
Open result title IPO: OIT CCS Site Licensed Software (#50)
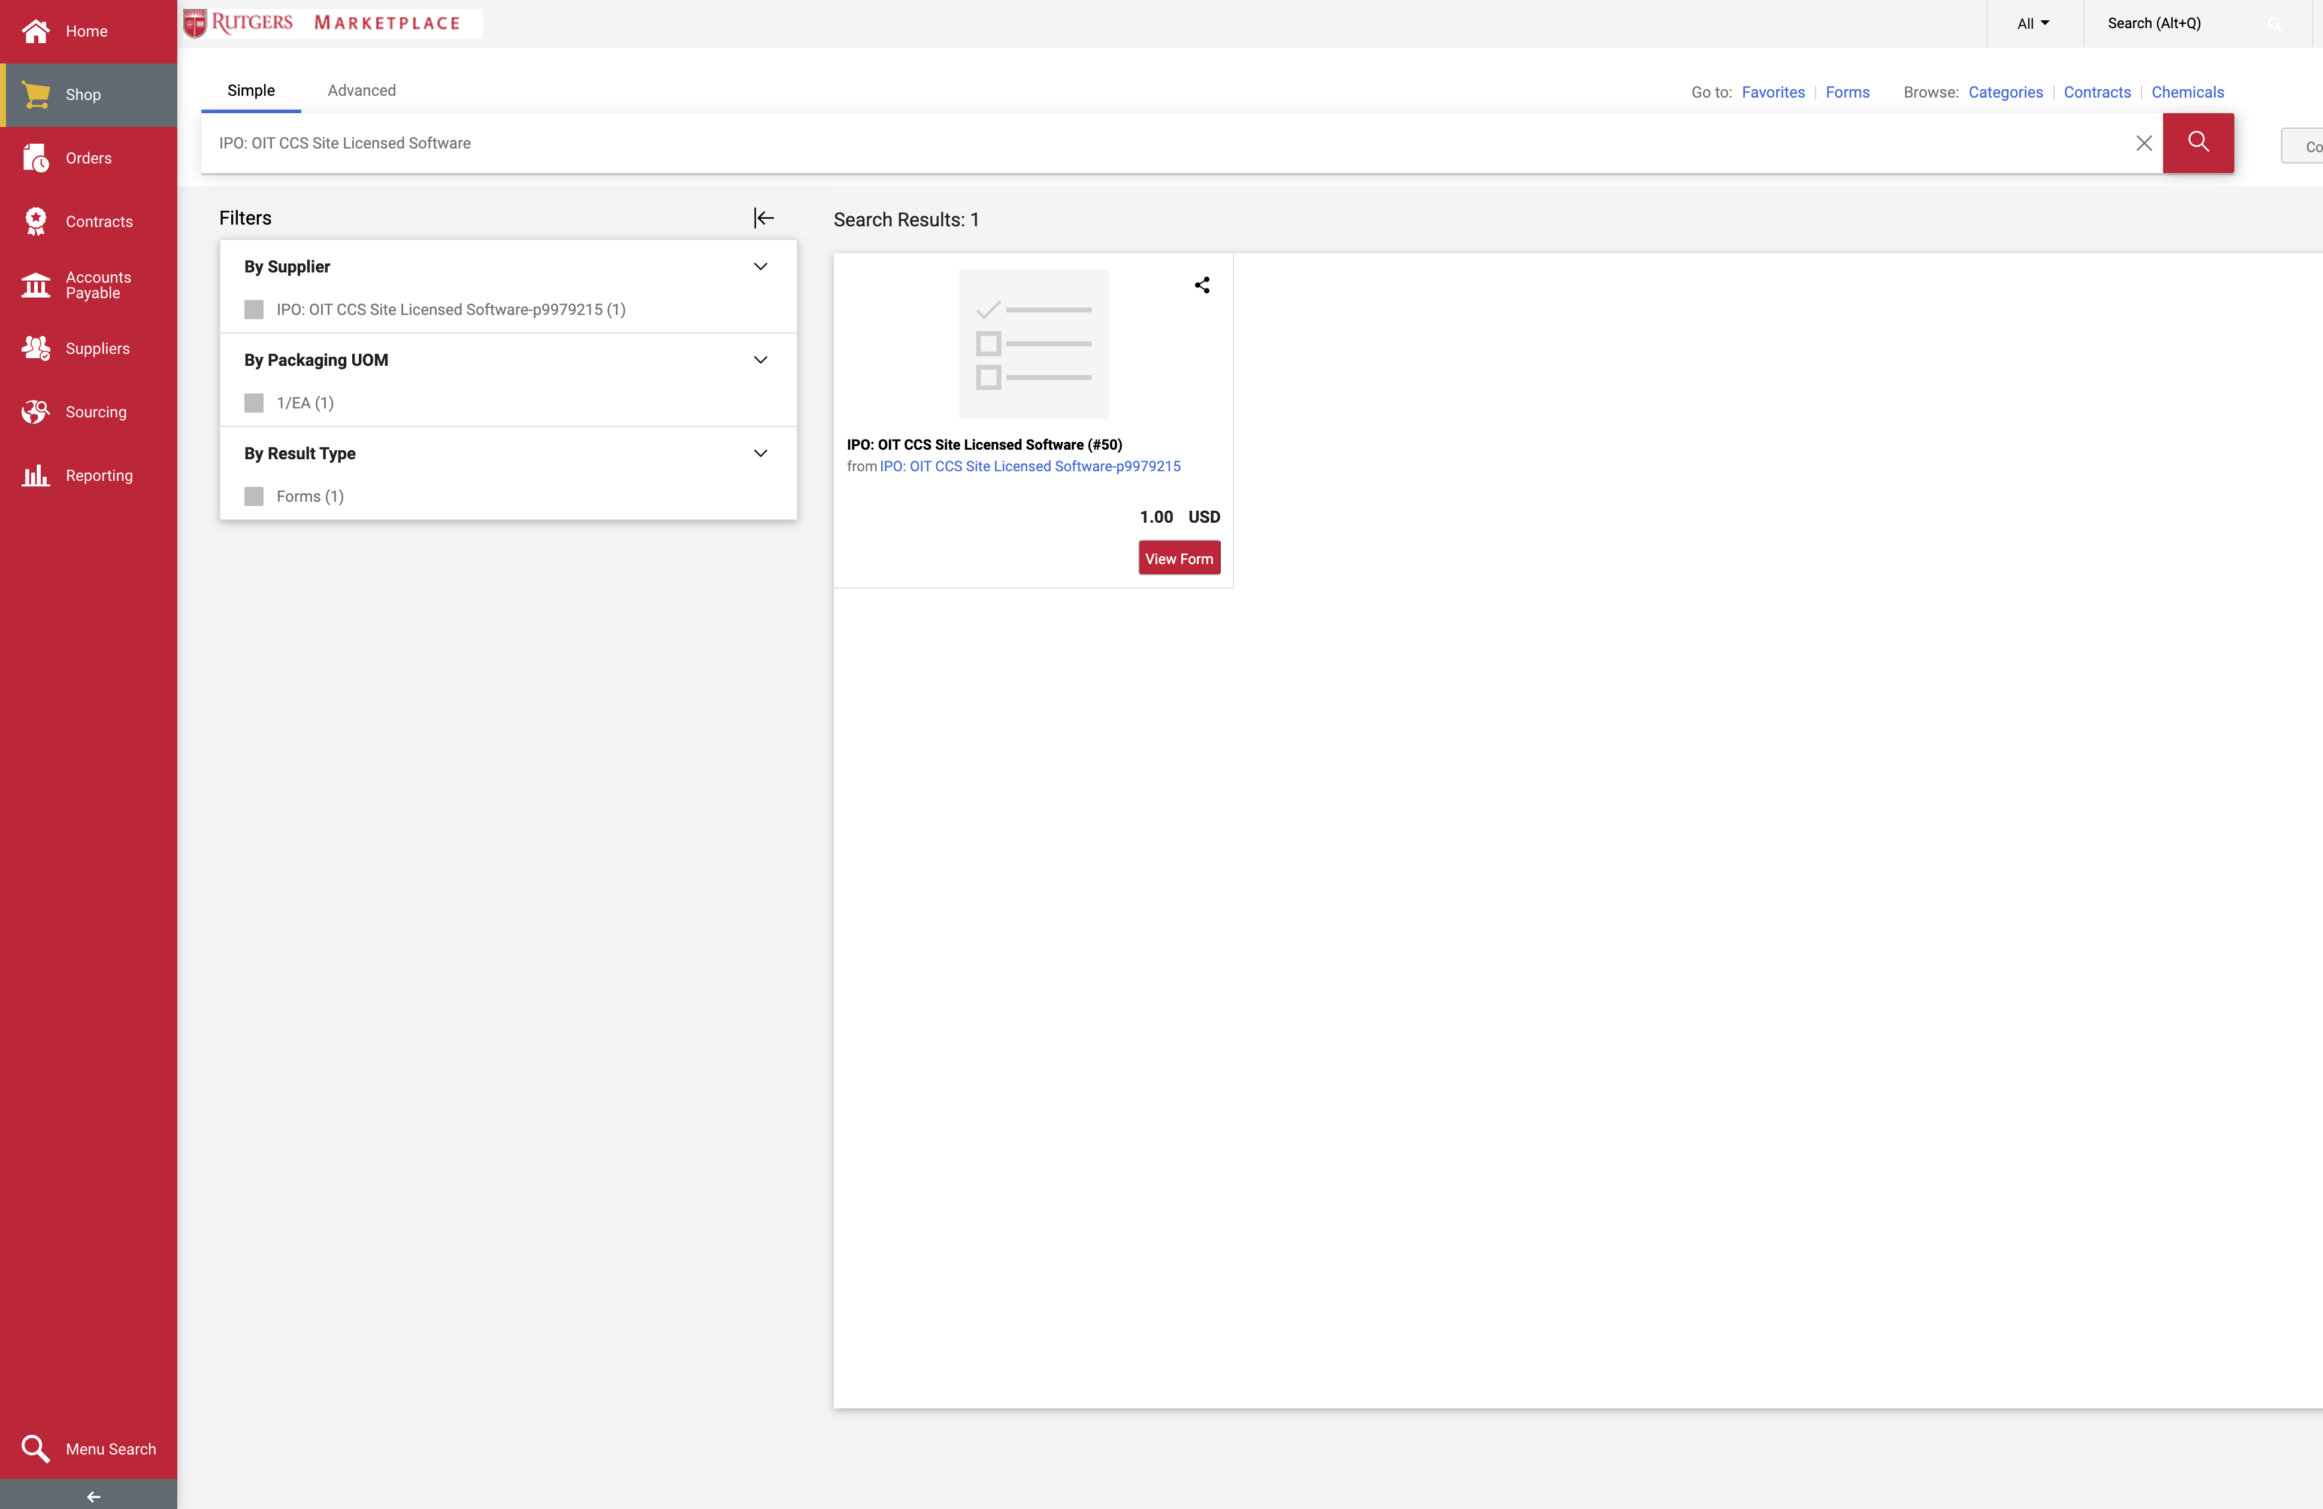tap(985, 444)
